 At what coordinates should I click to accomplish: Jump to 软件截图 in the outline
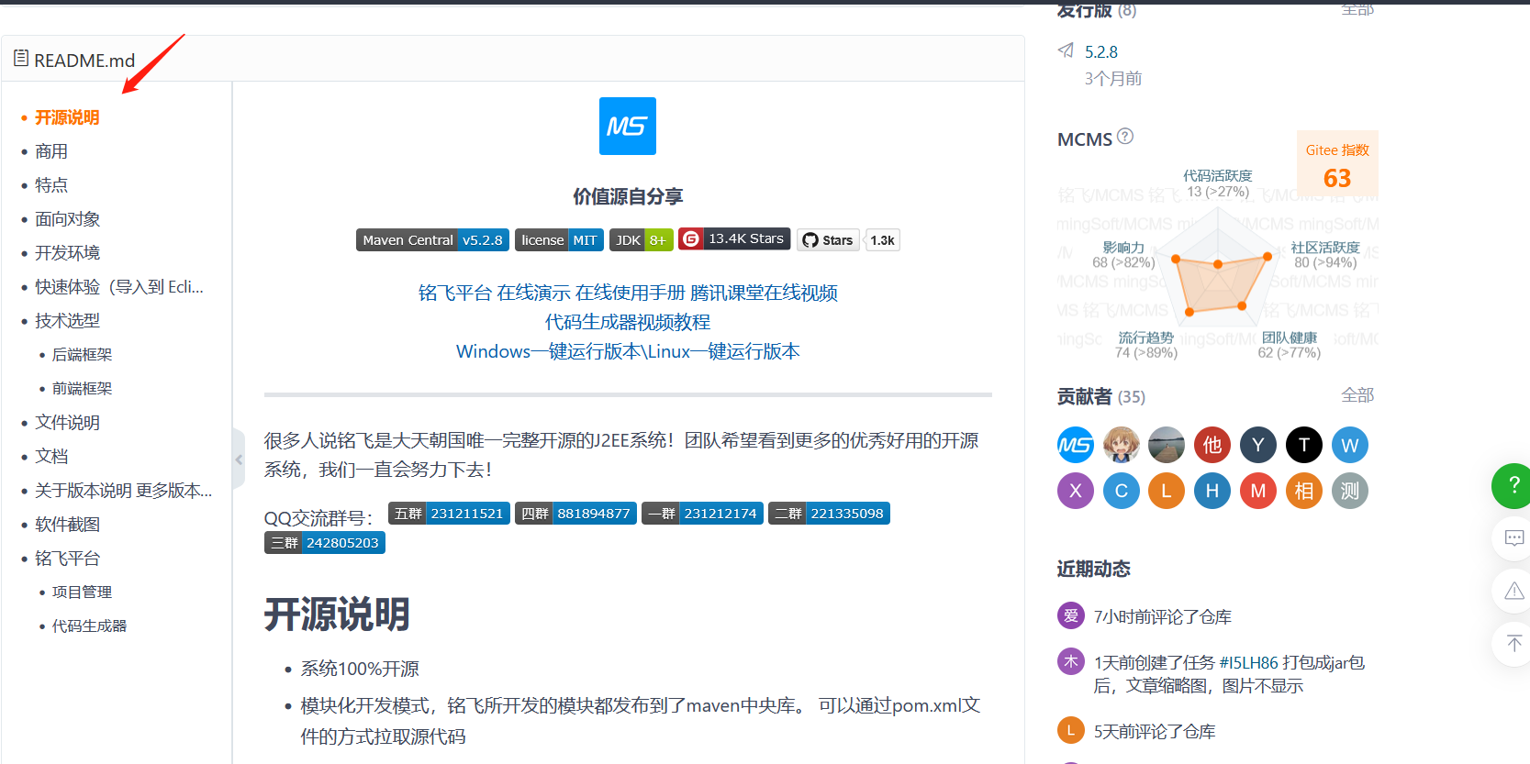click(68, 525)
